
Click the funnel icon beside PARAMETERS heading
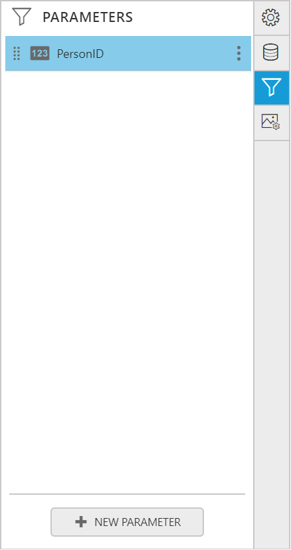coord(21,17)
